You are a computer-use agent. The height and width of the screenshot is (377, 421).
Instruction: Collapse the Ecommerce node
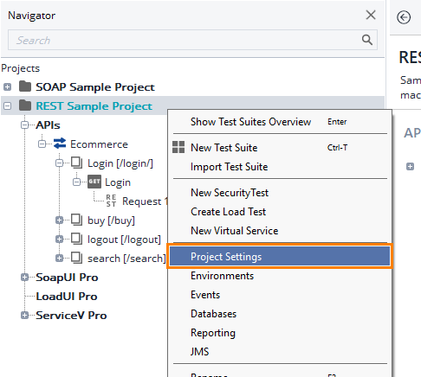coord(42,144)
